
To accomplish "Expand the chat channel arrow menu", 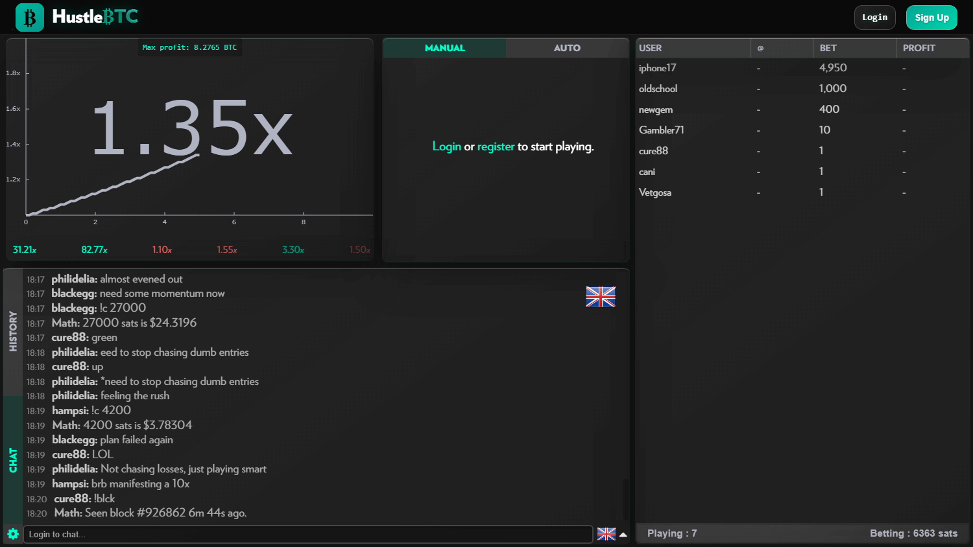I will pyautogui.click(x=623, y=535).
